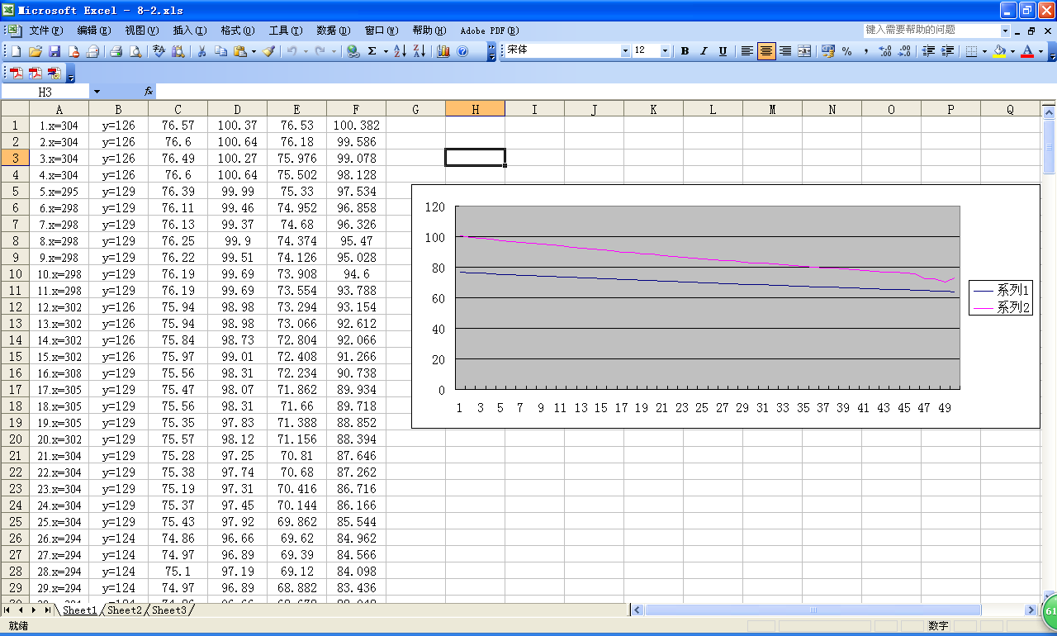Switch to the Sheet3 tab

coord(169,610)
